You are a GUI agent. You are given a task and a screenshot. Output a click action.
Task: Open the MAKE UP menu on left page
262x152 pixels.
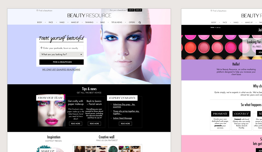75,22
